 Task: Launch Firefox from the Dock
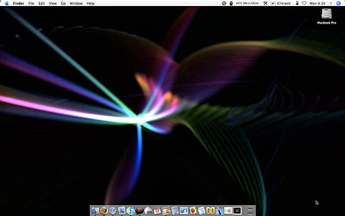(104, 211)
